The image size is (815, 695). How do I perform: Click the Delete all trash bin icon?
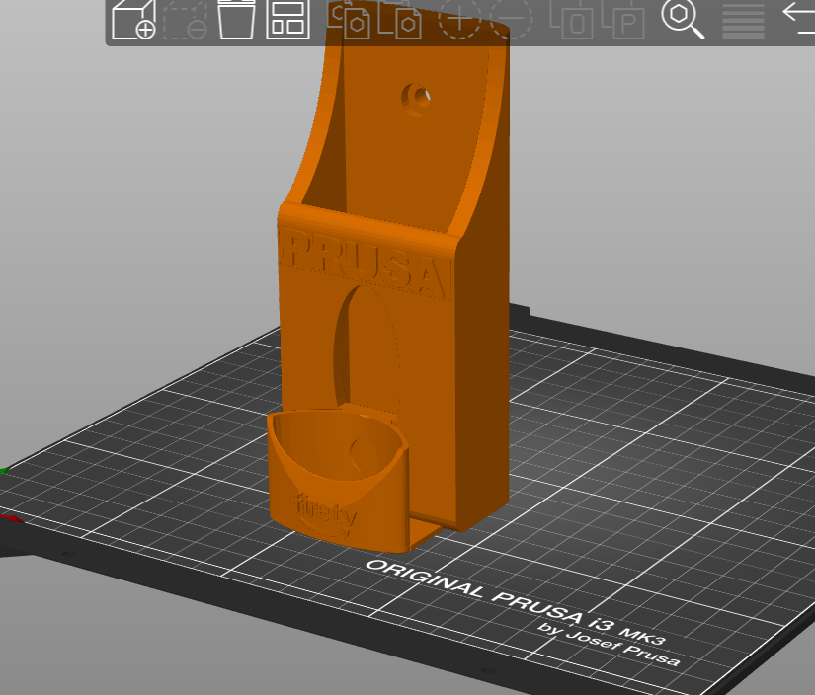coord(236,19)
